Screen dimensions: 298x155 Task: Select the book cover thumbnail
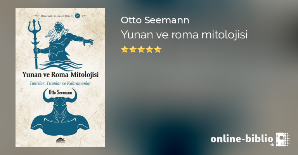click(60, 77)
